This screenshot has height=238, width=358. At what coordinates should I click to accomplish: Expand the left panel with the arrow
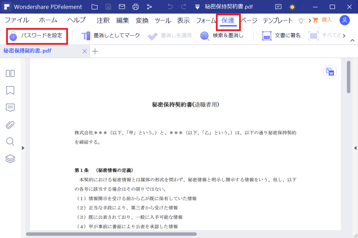(23, 148)
